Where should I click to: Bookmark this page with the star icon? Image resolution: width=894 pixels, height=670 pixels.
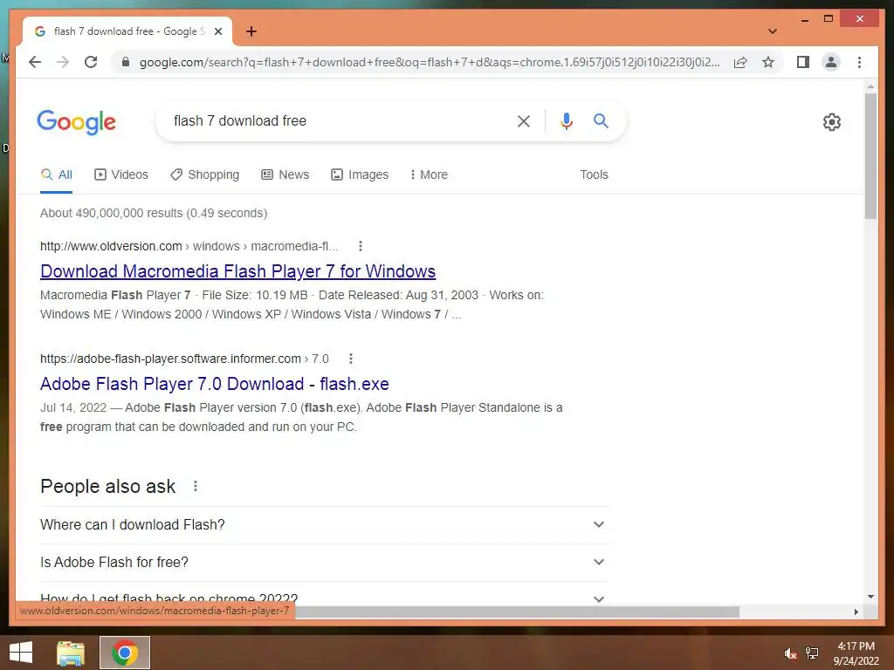coord(768,62)
